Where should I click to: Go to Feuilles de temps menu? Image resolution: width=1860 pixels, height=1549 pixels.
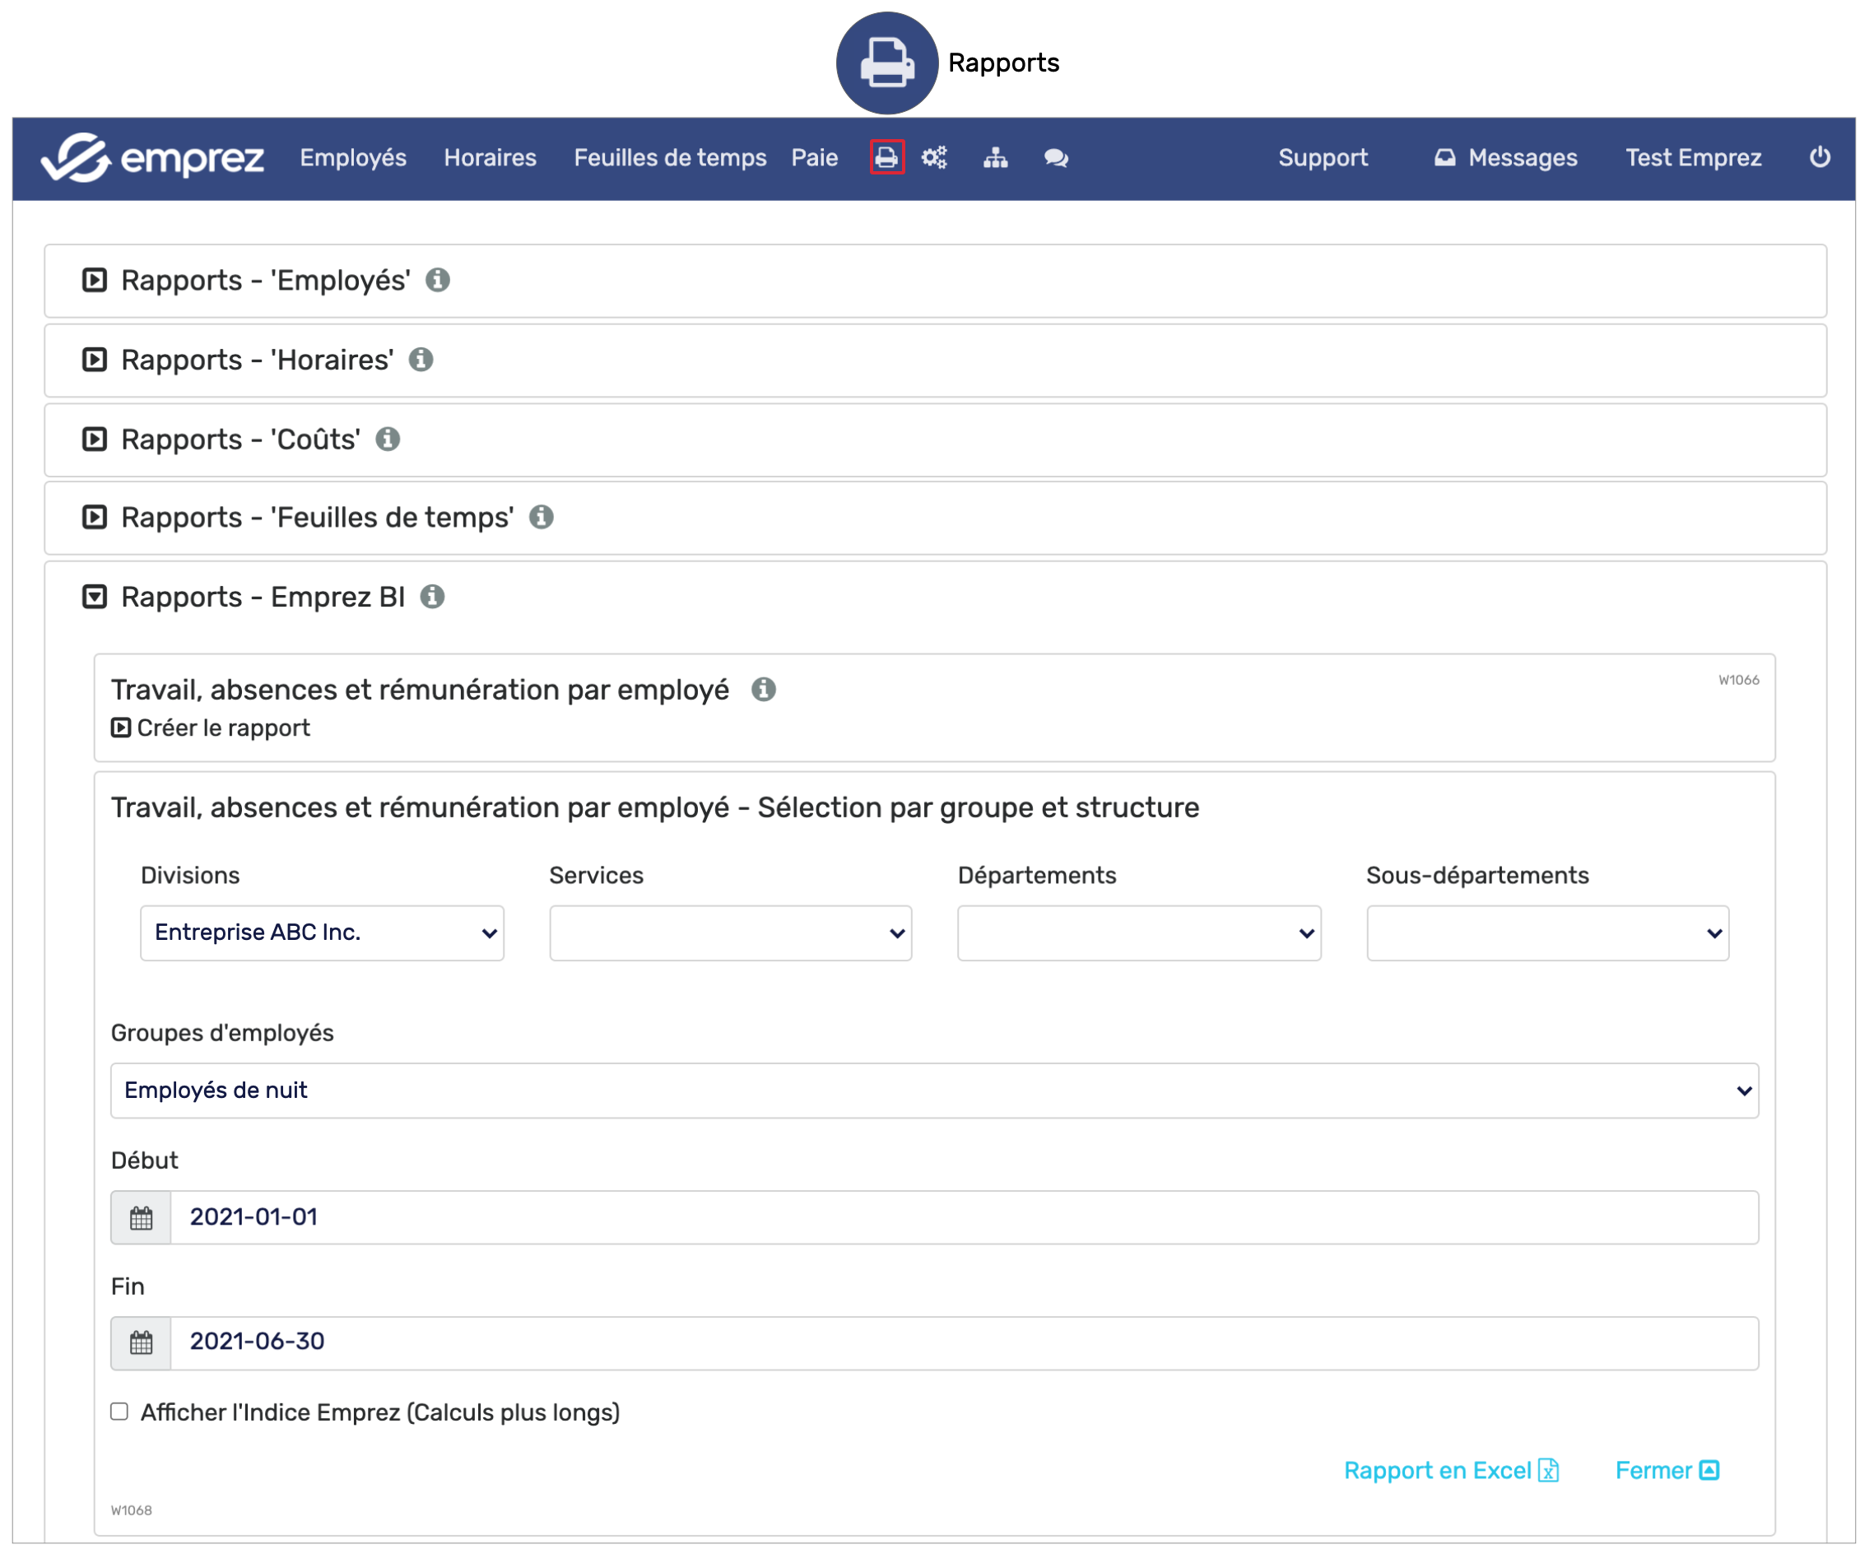(x=670, y=158)
